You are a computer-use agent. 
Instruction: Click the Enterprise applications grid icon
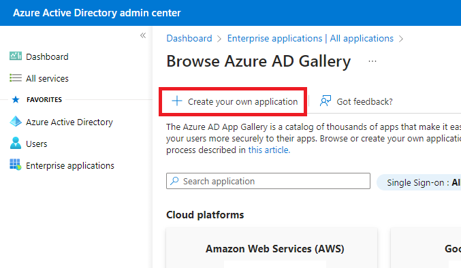pyautogui.click(x=16, y=165)
